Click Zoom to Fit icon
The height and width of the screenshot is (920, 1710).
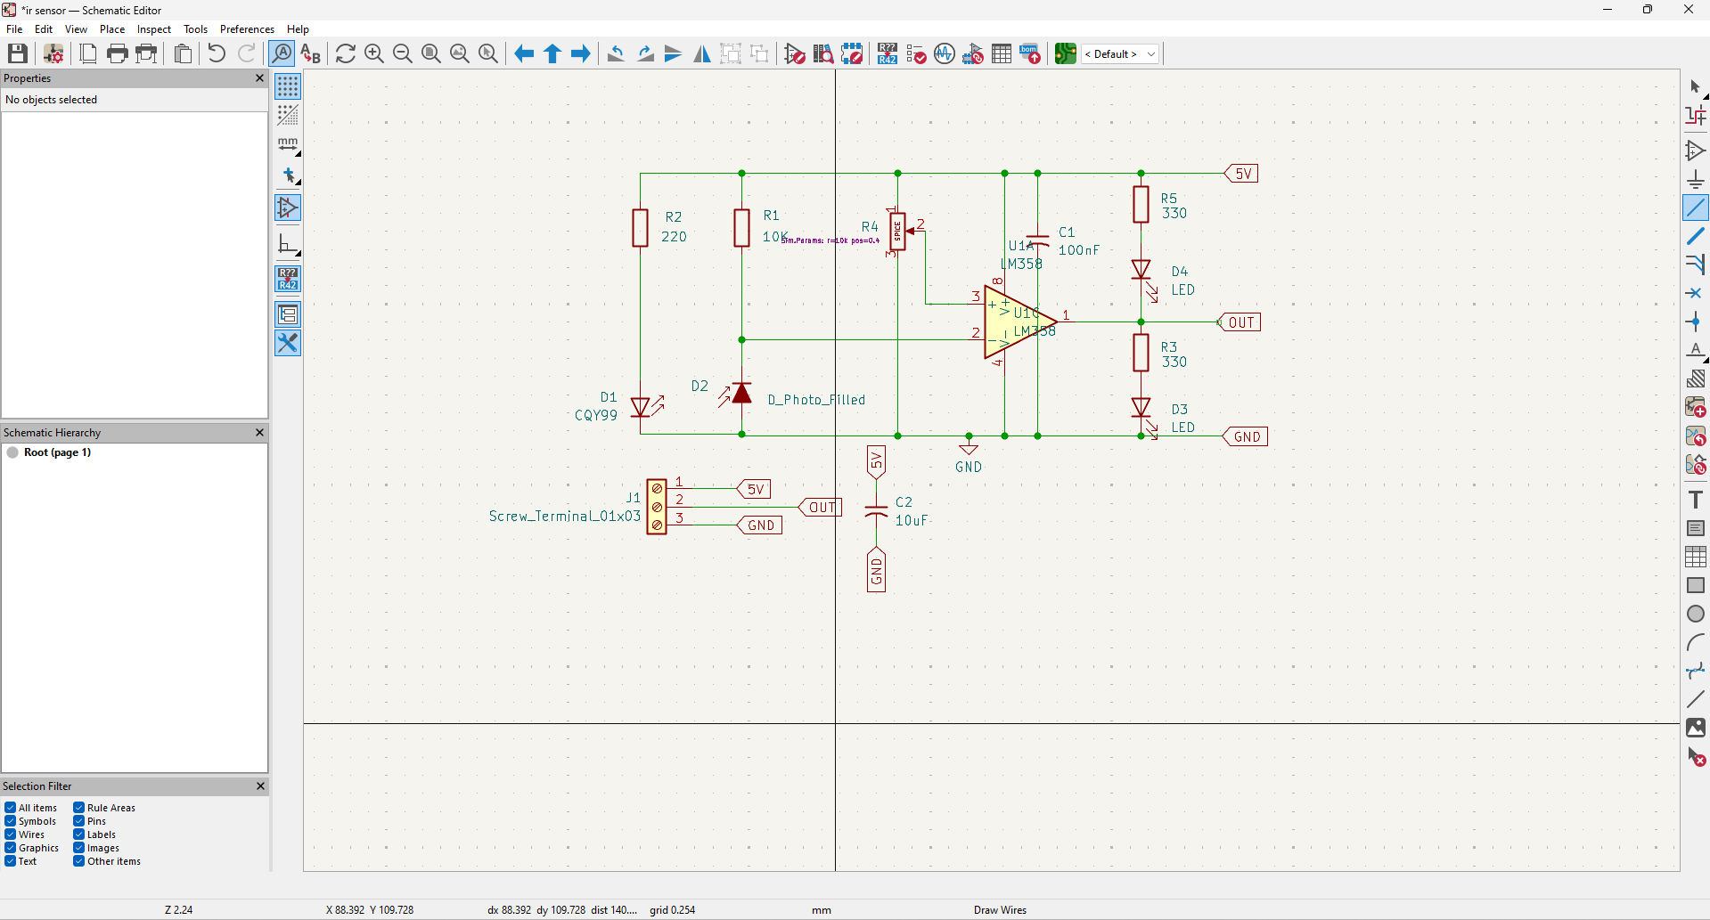coord(431,53)
